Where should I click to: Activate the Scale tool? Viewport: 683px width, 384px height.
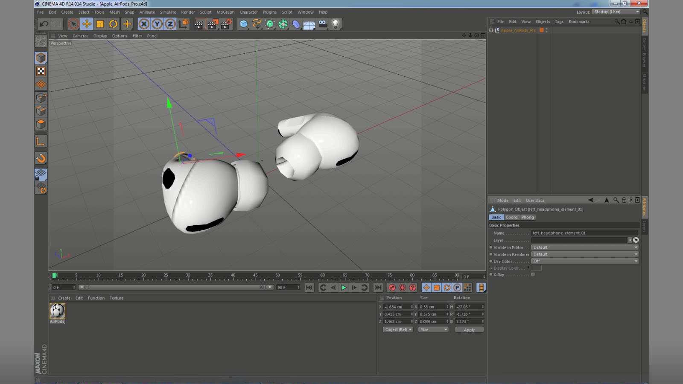tap(100, 24)
